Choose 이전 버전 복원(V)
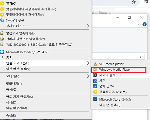The height and width of the screenshot is (120, 150). 18,69
